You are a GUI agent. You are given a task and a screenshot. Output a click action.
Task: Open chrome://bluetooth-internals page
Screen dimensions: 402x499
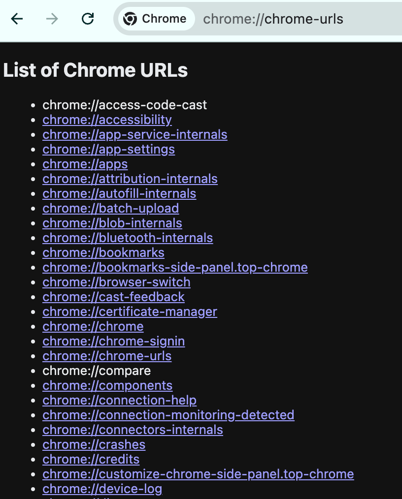(128, 238)
